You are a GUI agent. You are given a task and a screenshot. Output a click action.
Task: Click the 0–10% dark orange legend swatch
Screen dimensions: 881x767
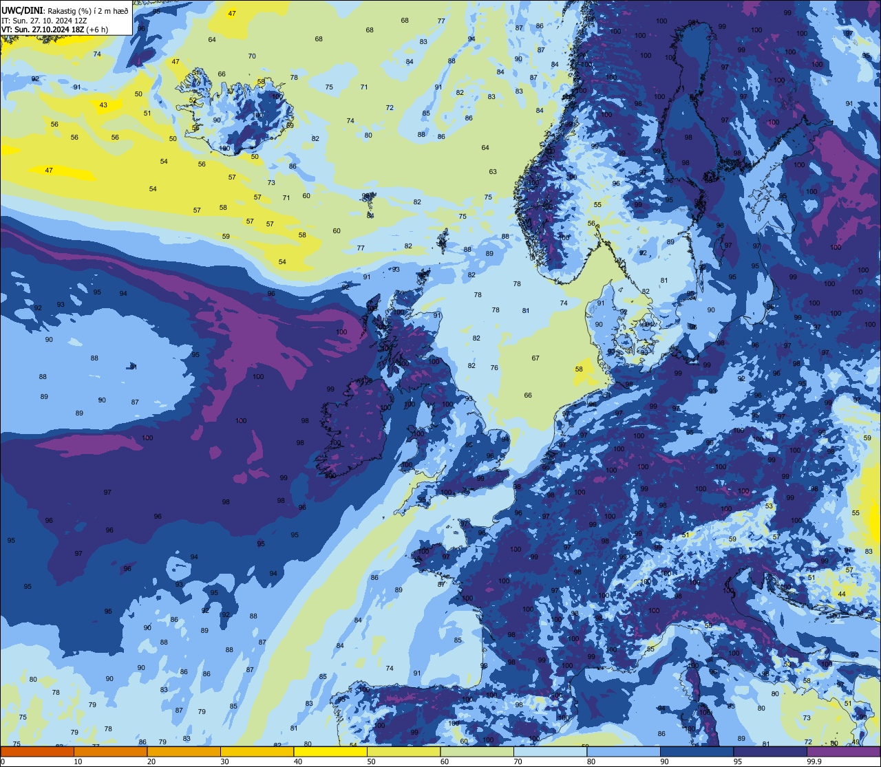(x=37, y=751)
